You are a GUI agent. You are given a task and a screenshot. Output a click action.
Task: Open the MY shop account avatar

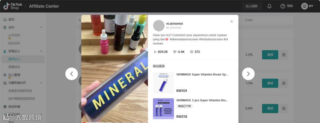(305, 6)
